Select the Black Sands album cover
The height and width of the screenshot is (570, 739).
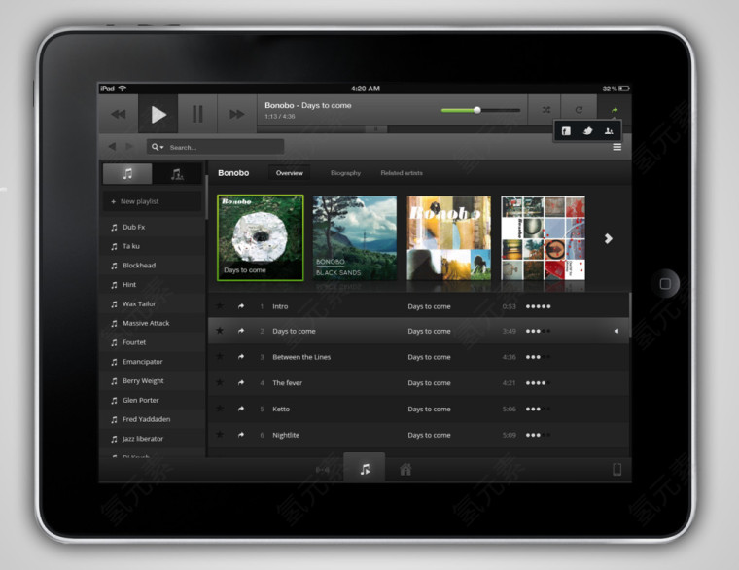(355, 238)
